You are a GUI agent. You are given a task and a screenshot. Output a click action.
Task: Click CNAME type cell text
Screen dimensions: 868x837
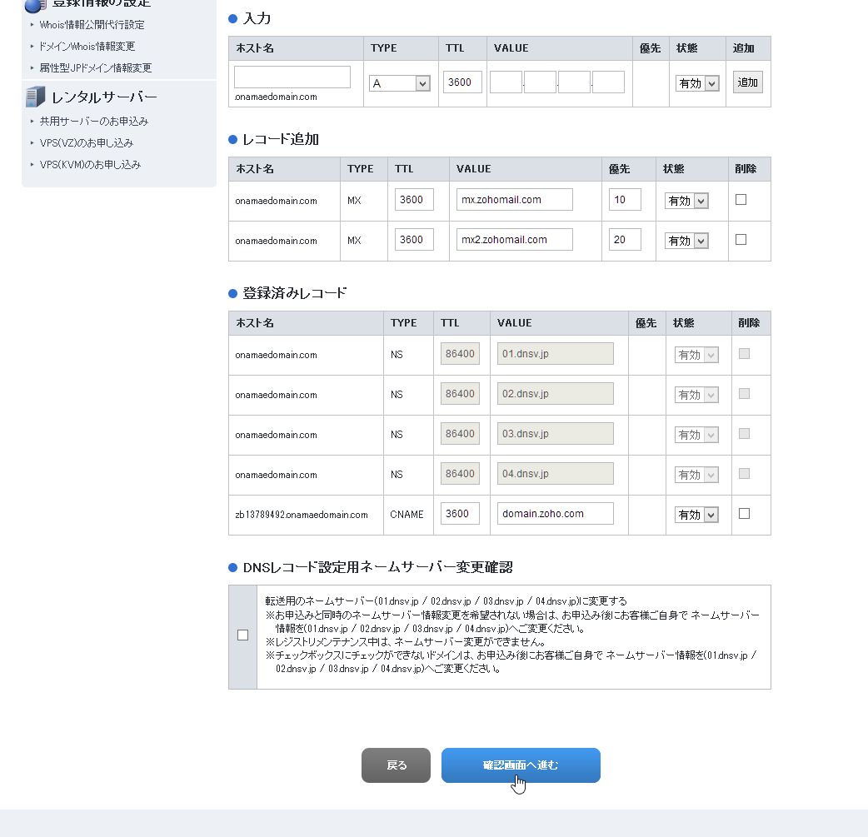pos(407,515)
